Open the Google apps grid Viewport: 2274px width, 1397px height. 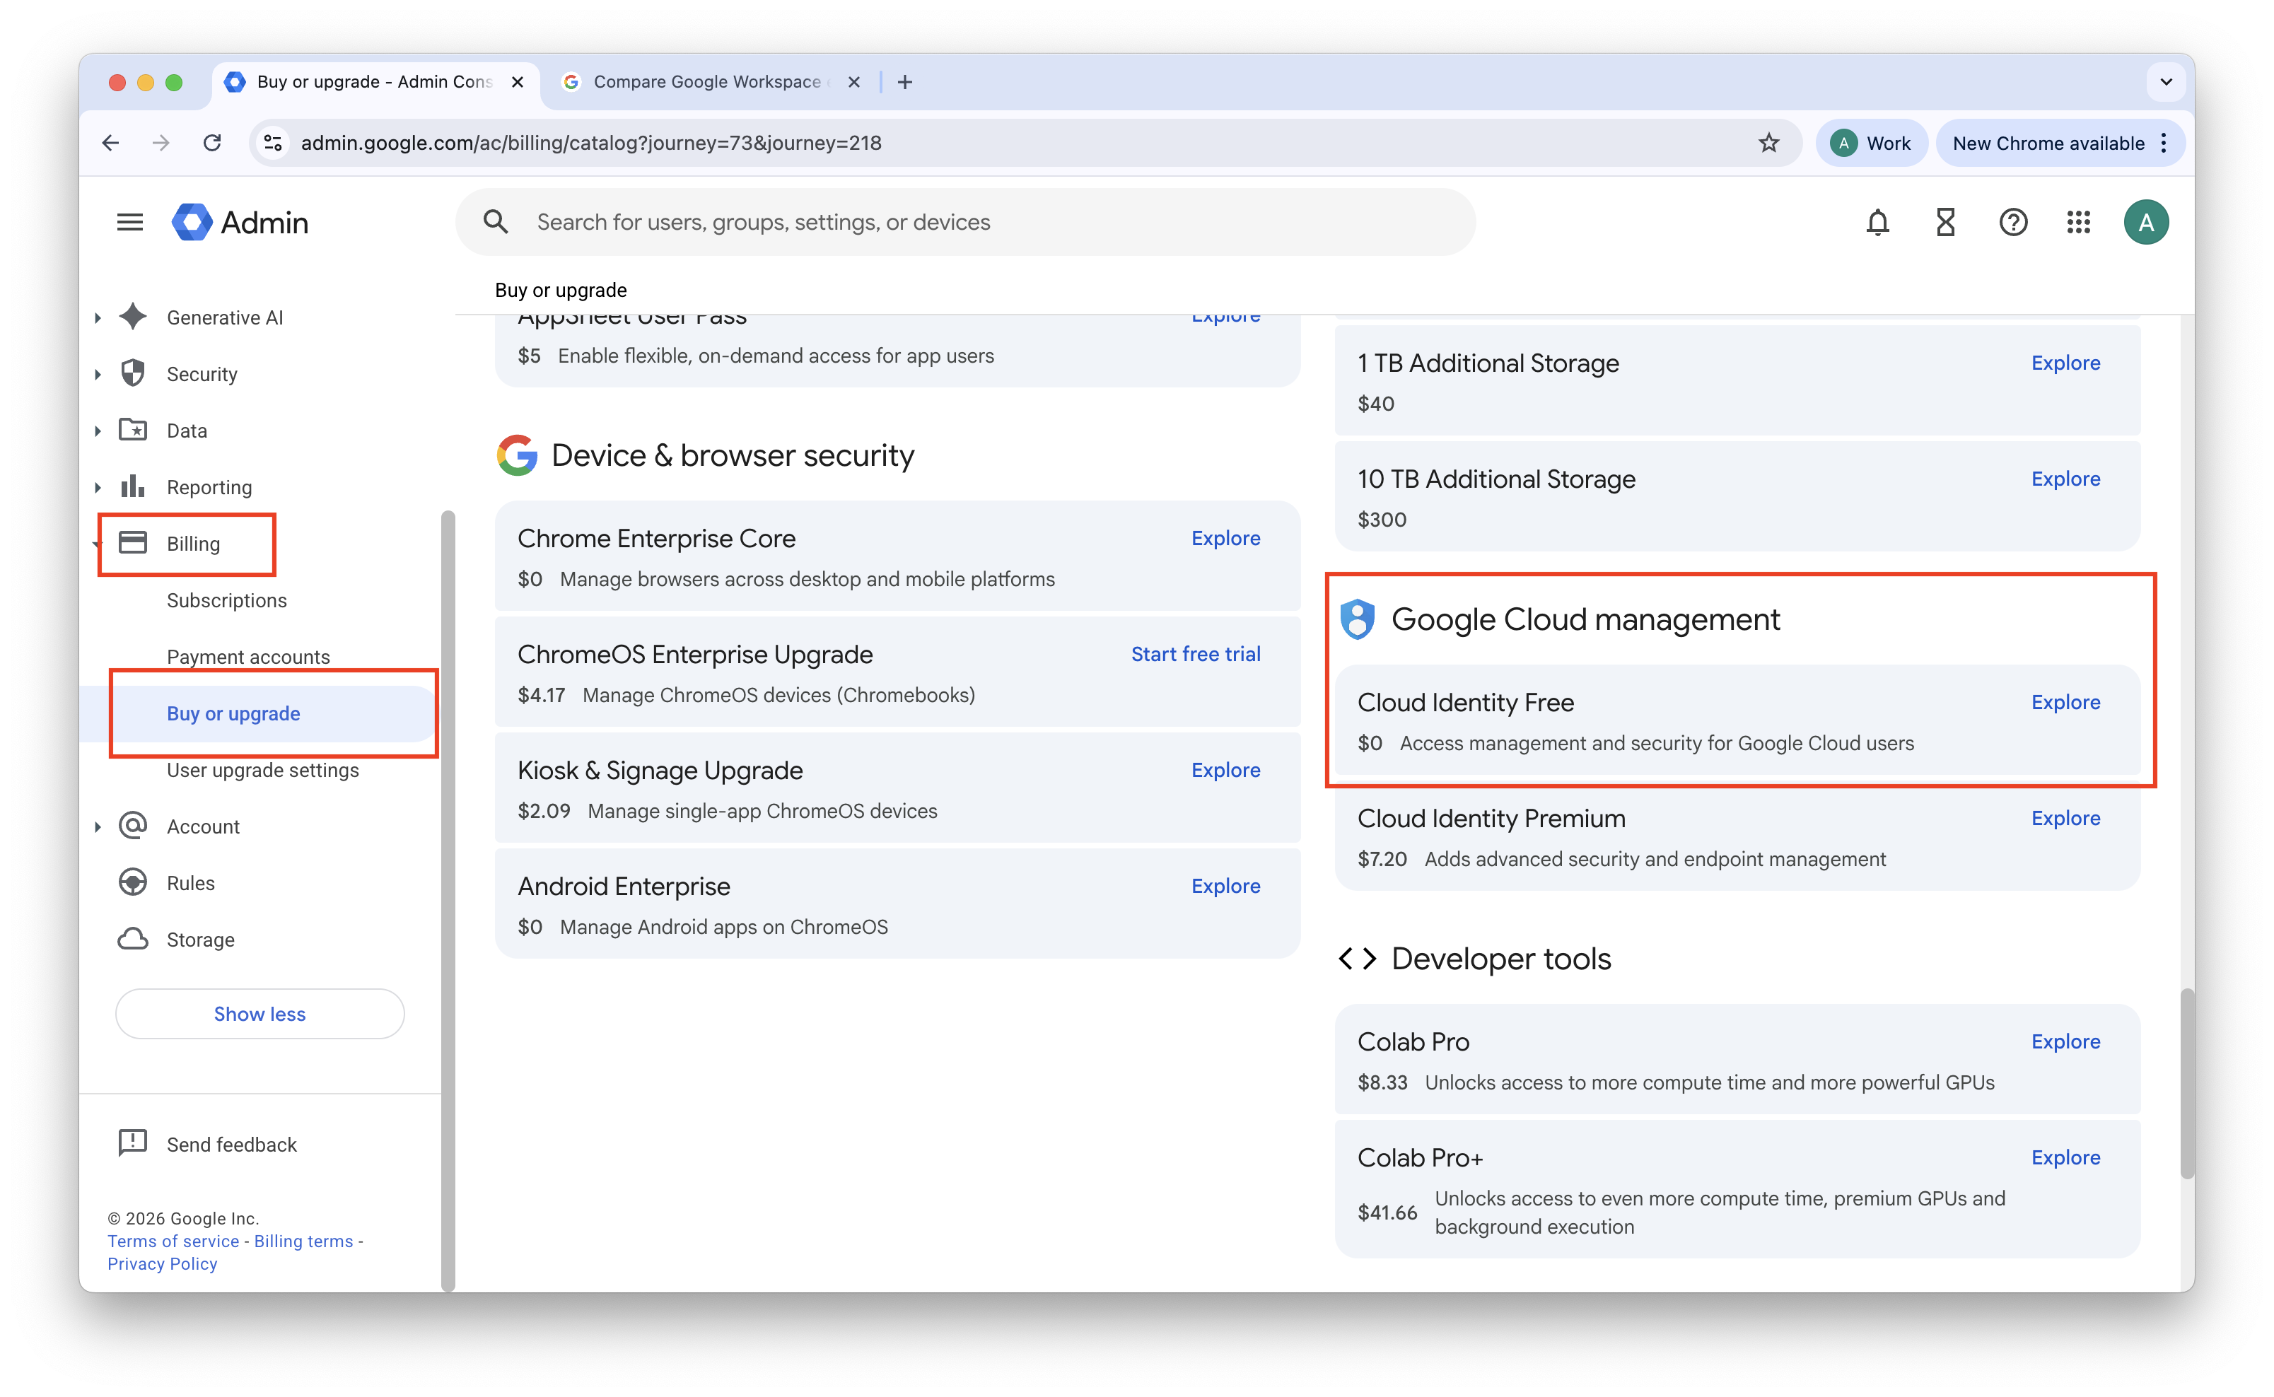2078,222
